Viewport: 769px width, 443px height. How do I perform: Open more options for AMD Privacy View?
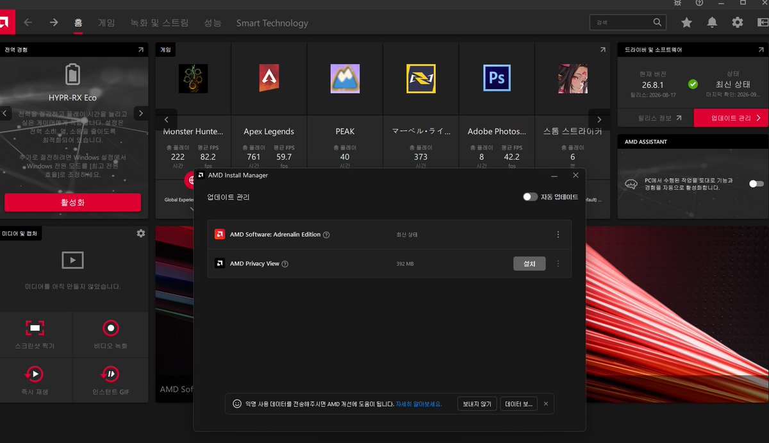click(x=558, y=263)
